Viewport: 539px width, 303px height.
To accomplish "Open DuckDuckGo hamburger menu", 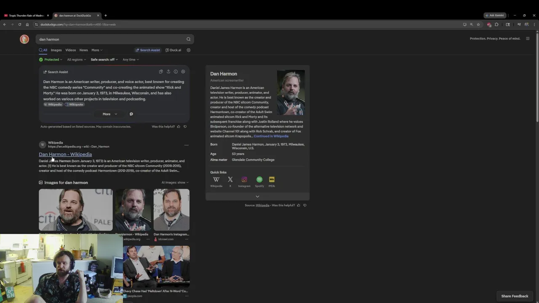I will click(x=528, y=39).
